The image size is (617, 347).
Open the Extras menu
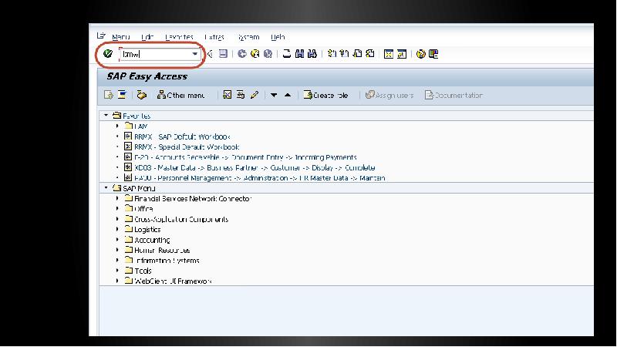coord(214,37)
